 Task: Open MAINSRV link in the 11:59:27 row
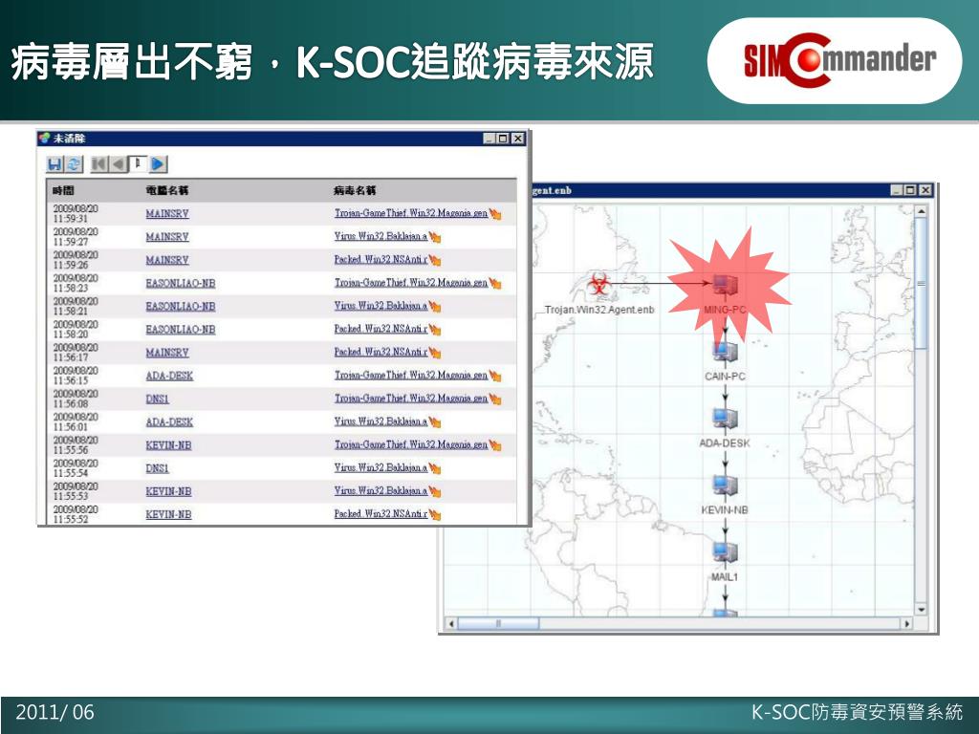pos(167,237)
